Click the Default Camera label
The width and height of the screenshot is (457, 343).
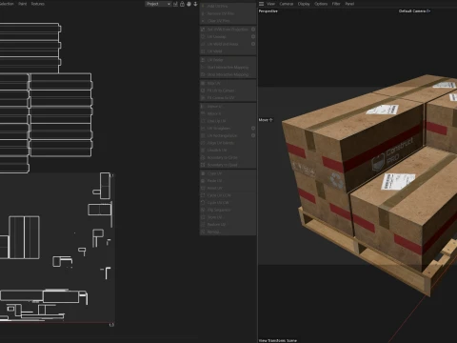click(414, 11)
